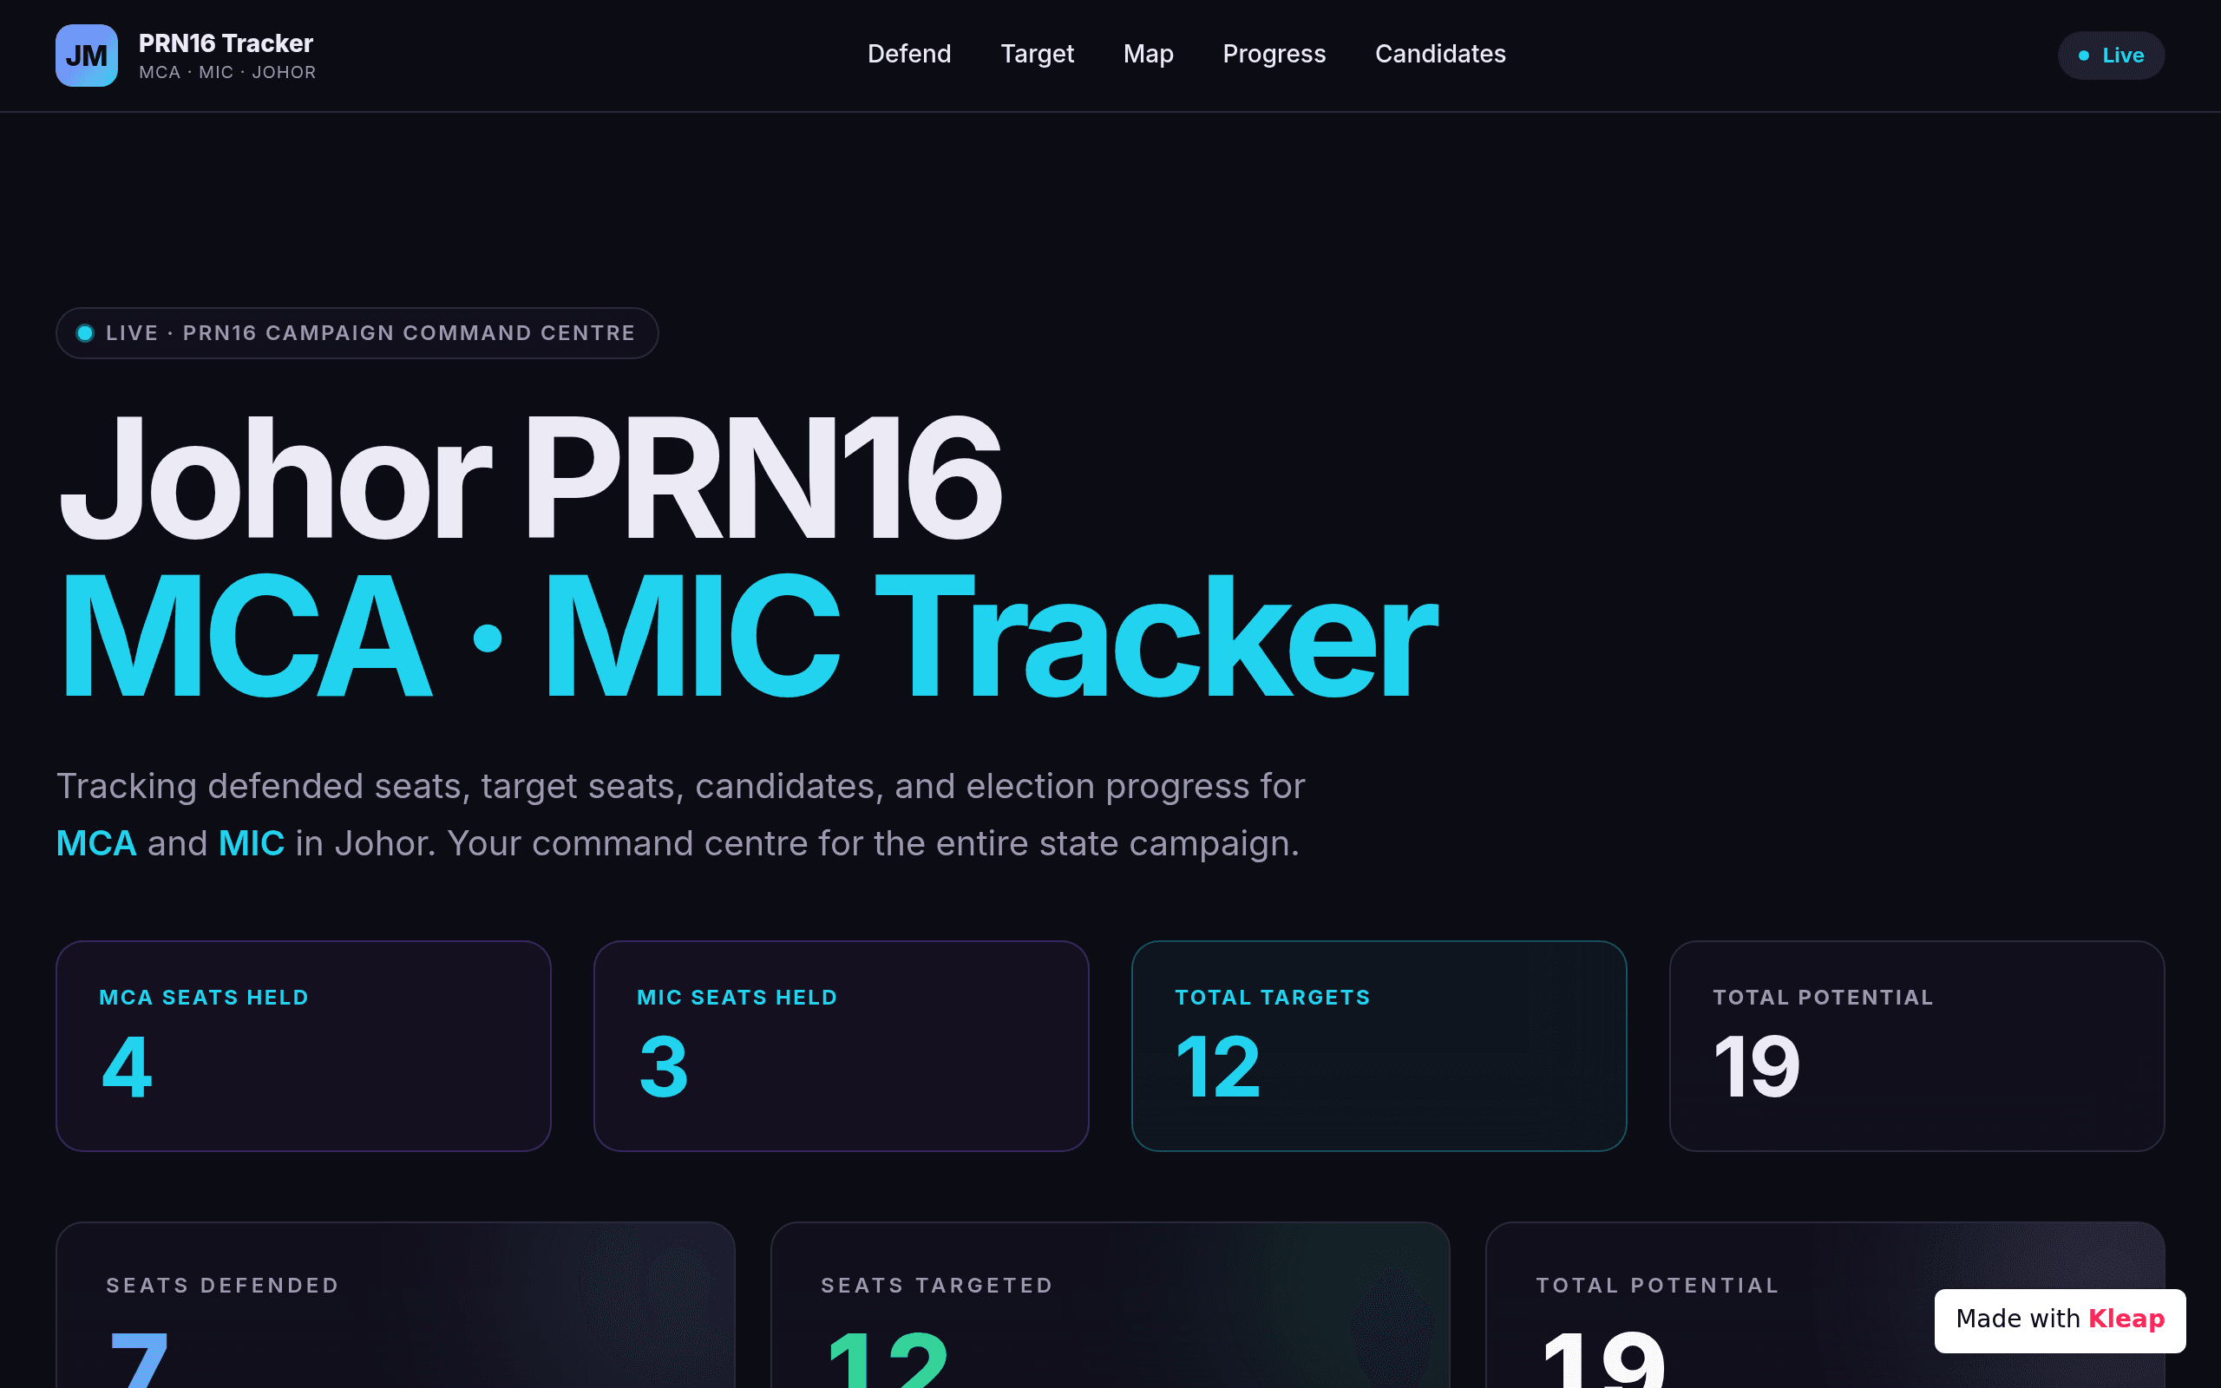Select the MCA Seats Held card
Viewport: 2221px width, 1388px height.
pos(303,1045)
